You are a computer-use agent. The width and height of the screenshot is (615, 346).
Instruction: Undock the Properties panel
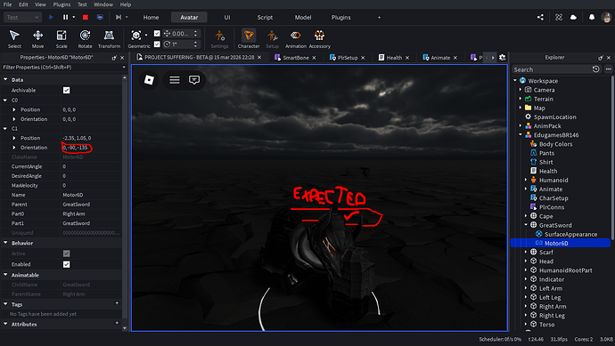[114, 58]
